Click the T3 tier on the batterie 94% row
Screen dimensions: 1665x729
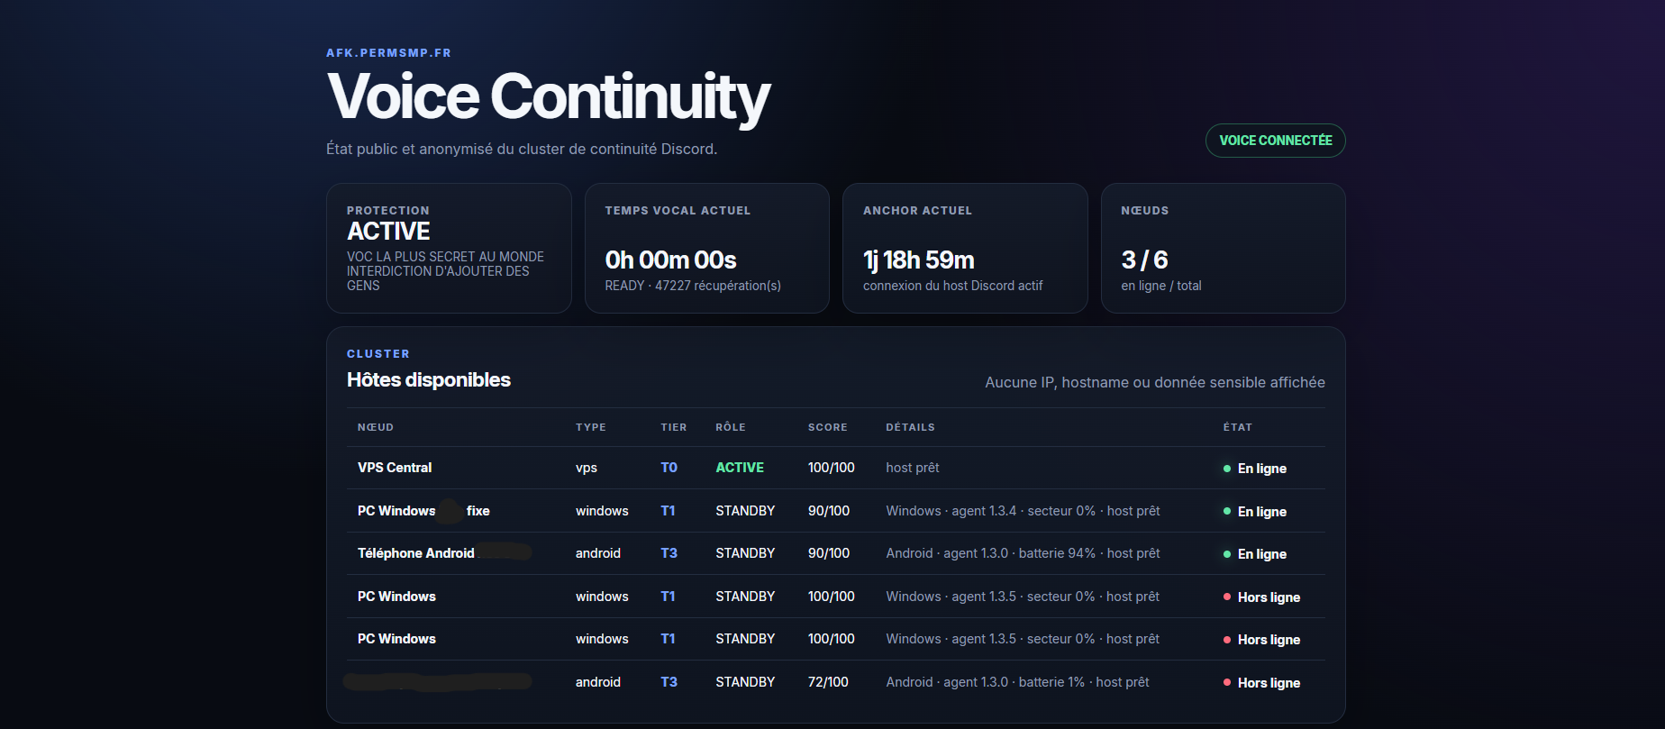(x=669, y=553)
